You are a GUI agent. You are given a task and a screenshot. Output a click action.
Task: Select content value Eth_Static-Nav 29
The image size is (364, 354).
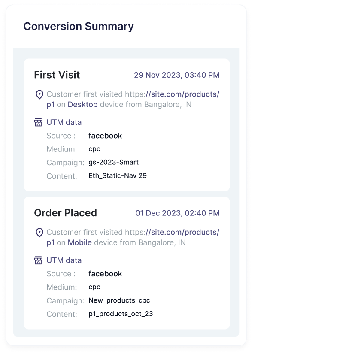click(118, 176)
